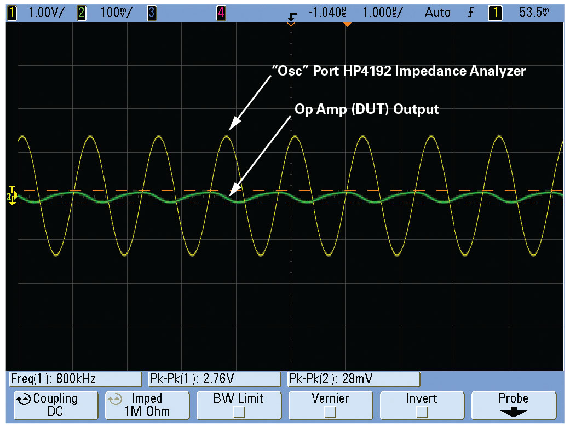The height and width of the screenshot is (428, 570).
Task: Click the Pk-Pk(2) 28mV measurement readout
Action: tap(354, 379)
